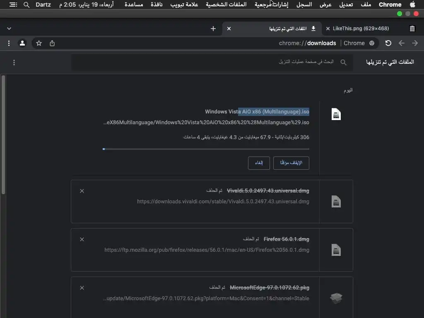The image size is (424, 318).
Task: Click the Firefox dmg file icon
Action: coord(336,250)
